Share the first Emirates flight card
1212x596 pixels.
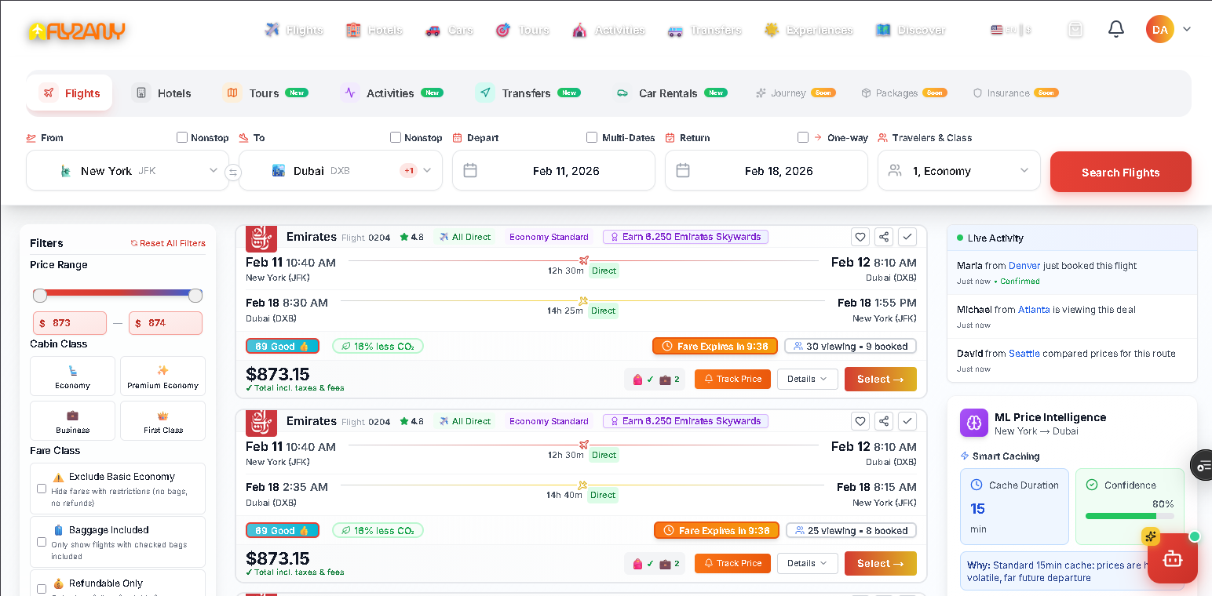pos(883,236)
